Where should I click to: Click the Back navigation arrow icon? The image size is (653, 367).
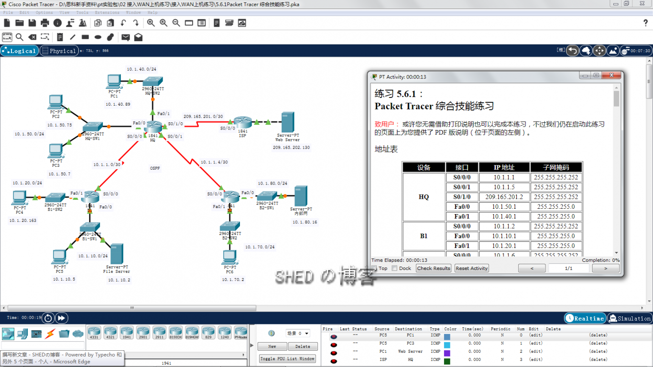573,51
